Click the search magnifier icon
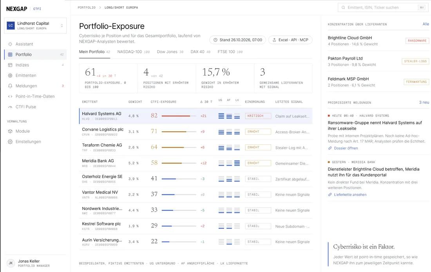Image resolution: width=431 pixels, height=272 pixels. coord(343,7)
